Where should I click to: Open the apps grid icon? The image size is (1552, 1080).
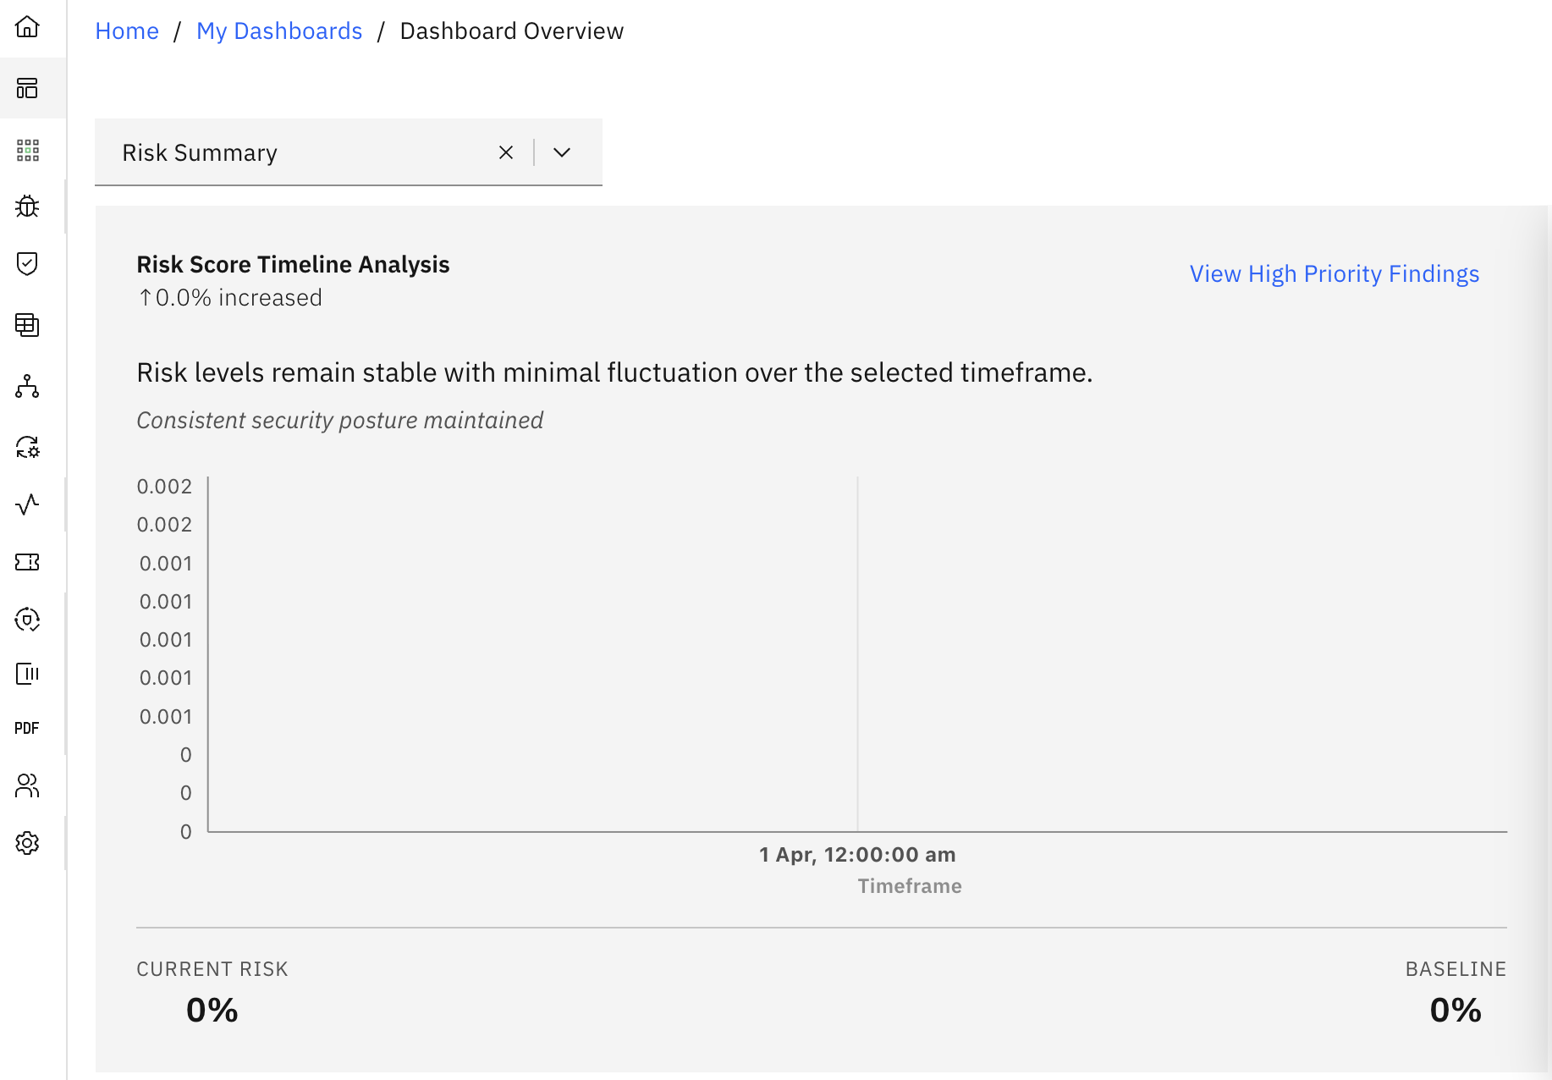coord(27,151)
